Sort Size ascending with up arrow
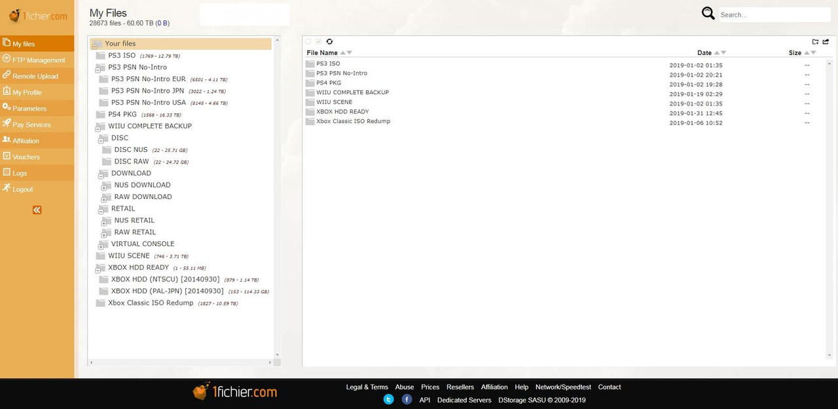The image size is (838, 409). (x=806, y=53)
